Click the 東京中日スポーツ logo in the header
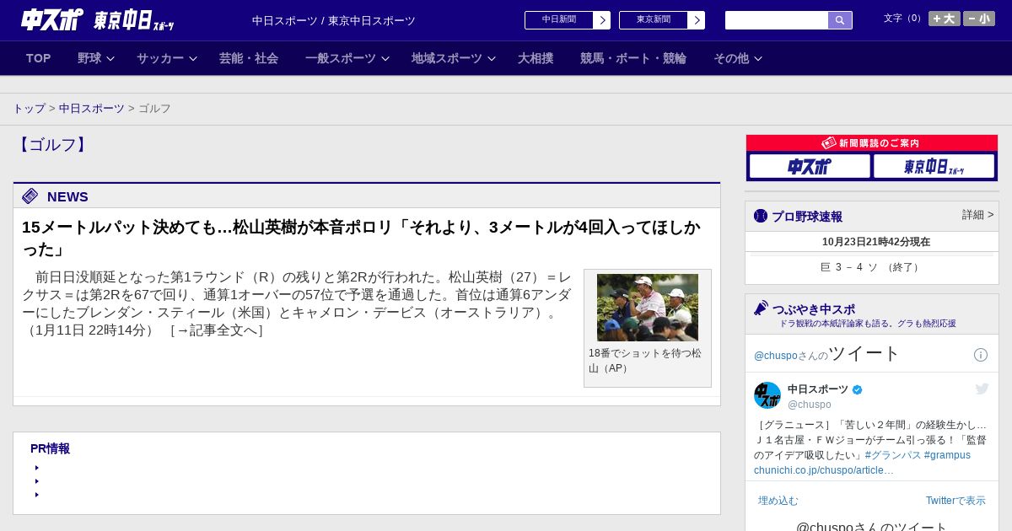This screenshot has height=531, width=1012. tap(134, 20)
